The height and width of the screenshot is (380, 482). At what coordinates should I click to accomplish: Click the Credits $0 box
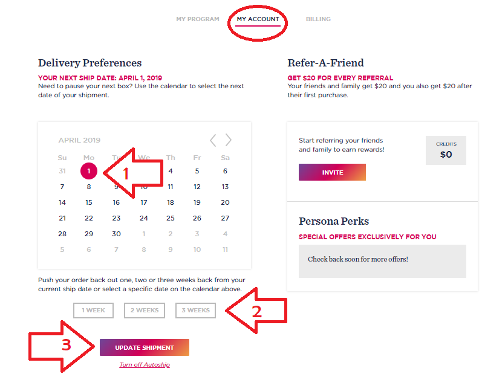(x=446, y=150)
